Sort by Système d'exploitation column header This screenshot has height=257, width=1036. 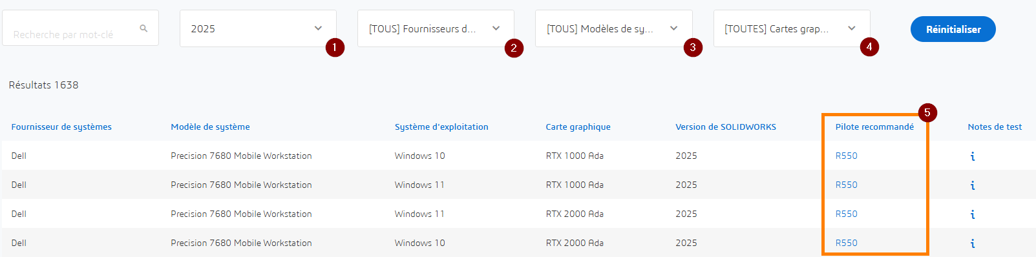[441, 127]
